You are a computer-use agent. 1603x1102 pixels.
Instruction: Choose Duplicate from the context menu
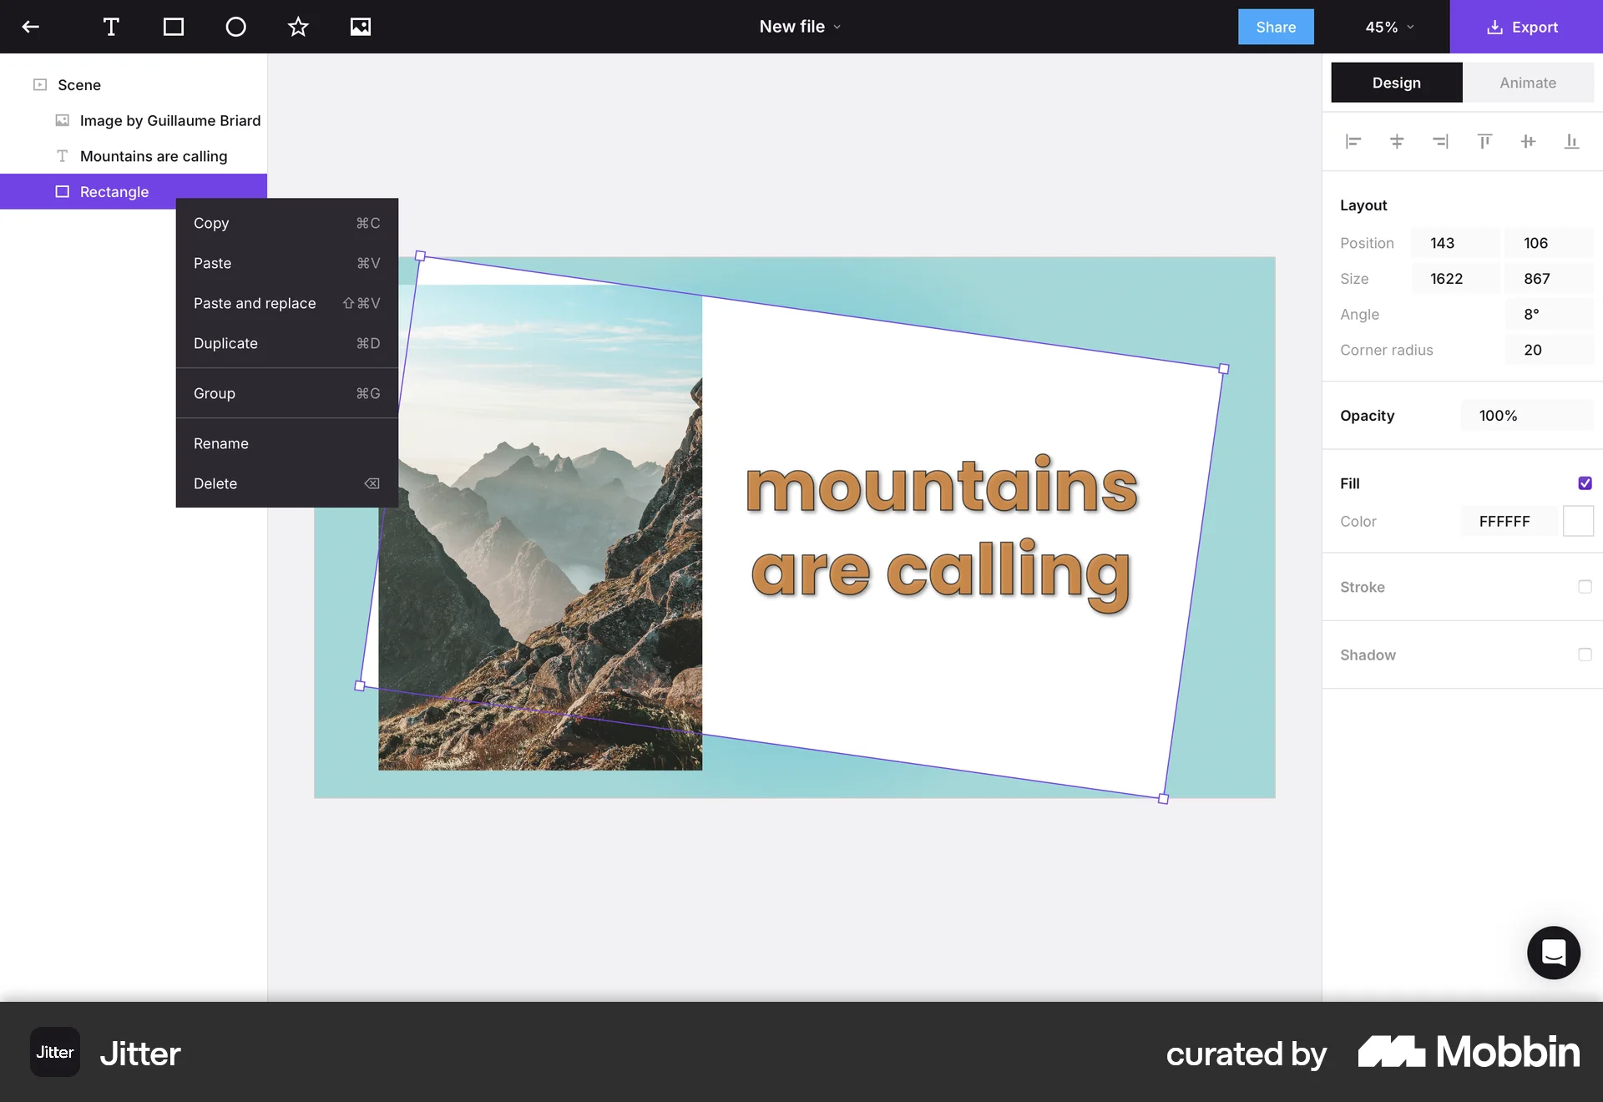[x=225, y=343]
